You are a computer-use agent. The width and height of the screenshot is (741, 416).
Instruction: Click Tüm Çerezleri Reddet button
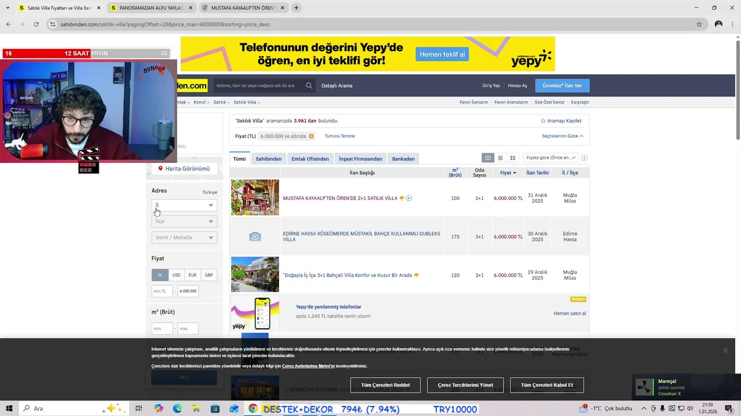pyautogui.click(x=386, y=385)
